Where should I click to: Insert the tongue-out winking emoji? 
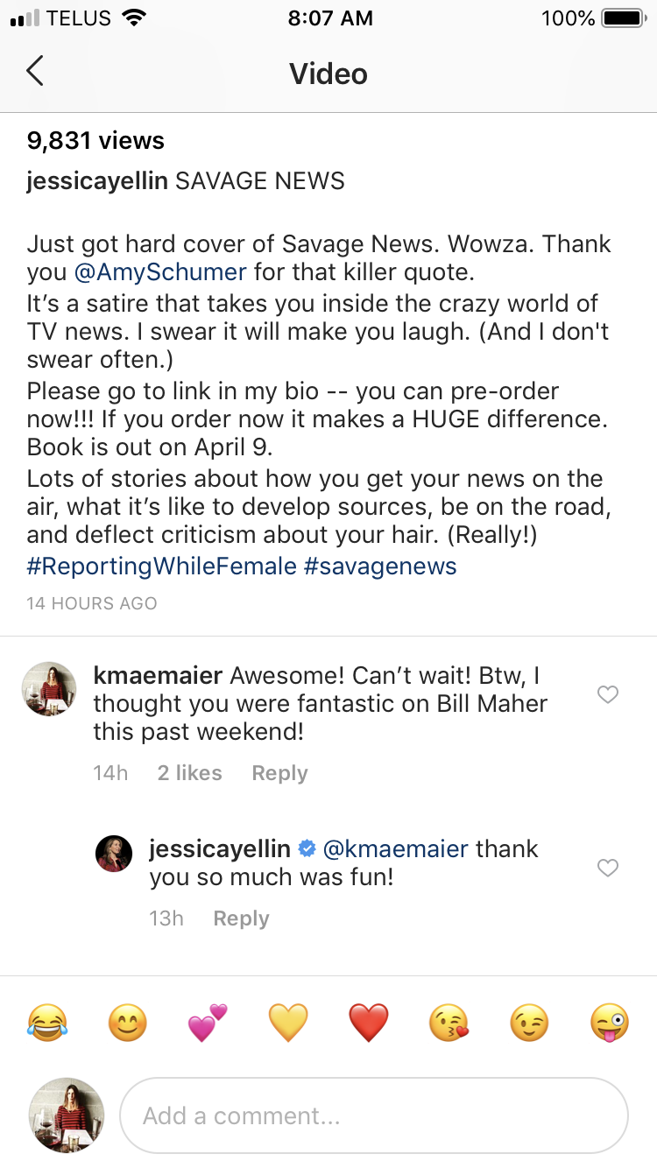point(610,1023)
